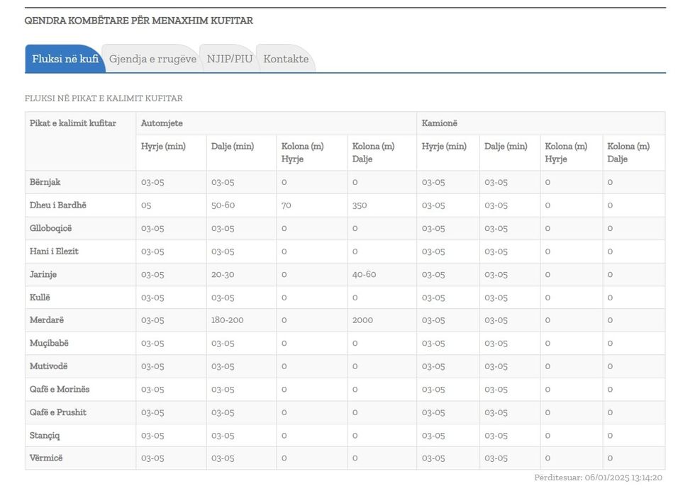Click the Përditesuar timestamp text
Screen dimensions: 695x503
pyautogui.click(x=598, y=478)
